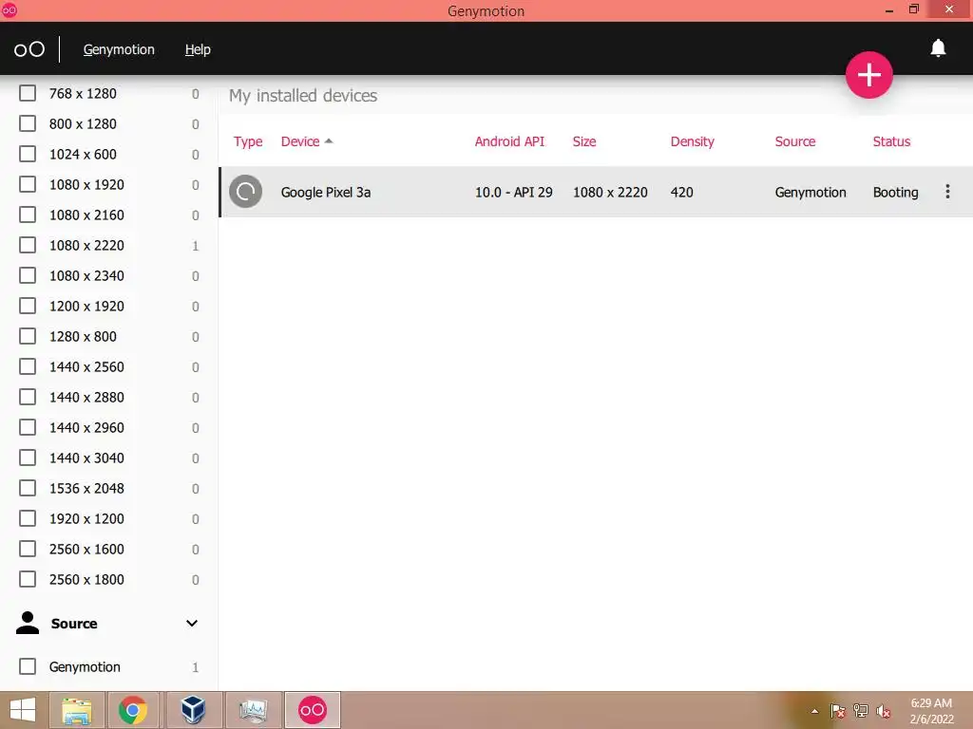Check the 1440 x 3040 size filter
The height and width of the screenshot is (729, 973).
(x=28, y=458)
